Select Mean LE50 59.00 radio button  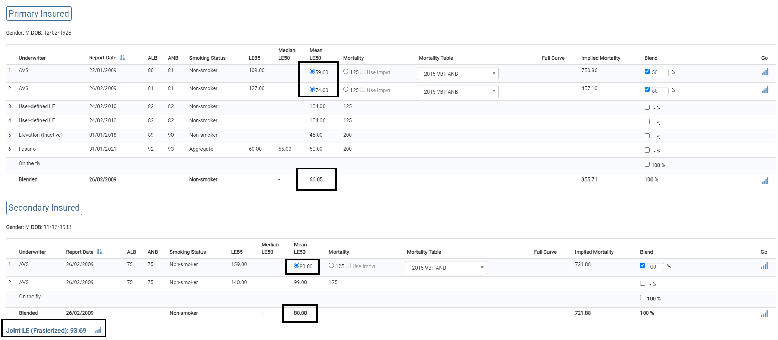tap(312, 71)
